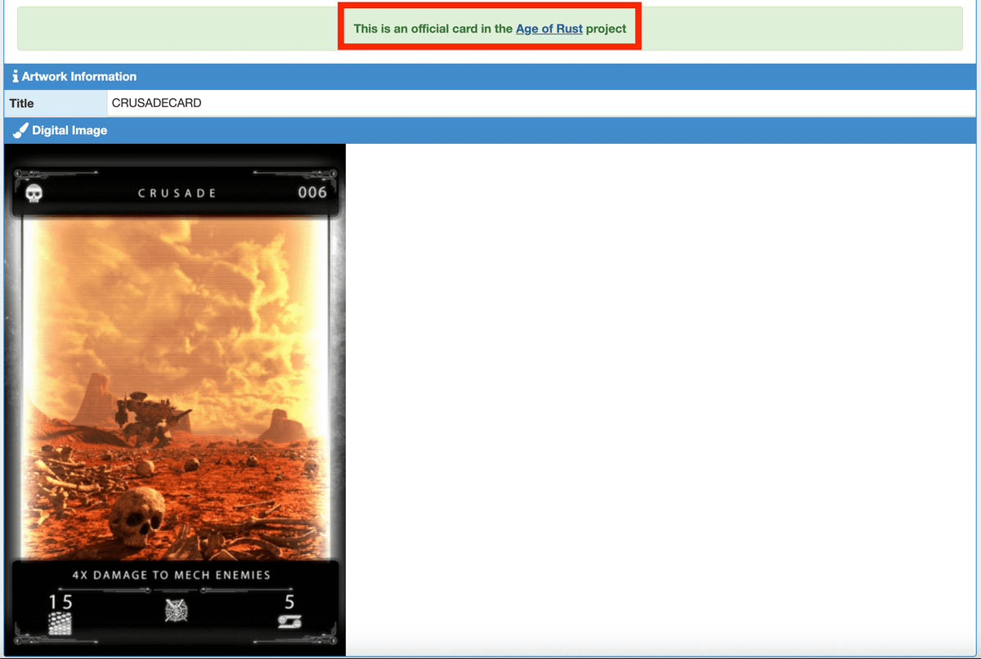Click the info icon beside Artwork Information

tap(15, 77)
